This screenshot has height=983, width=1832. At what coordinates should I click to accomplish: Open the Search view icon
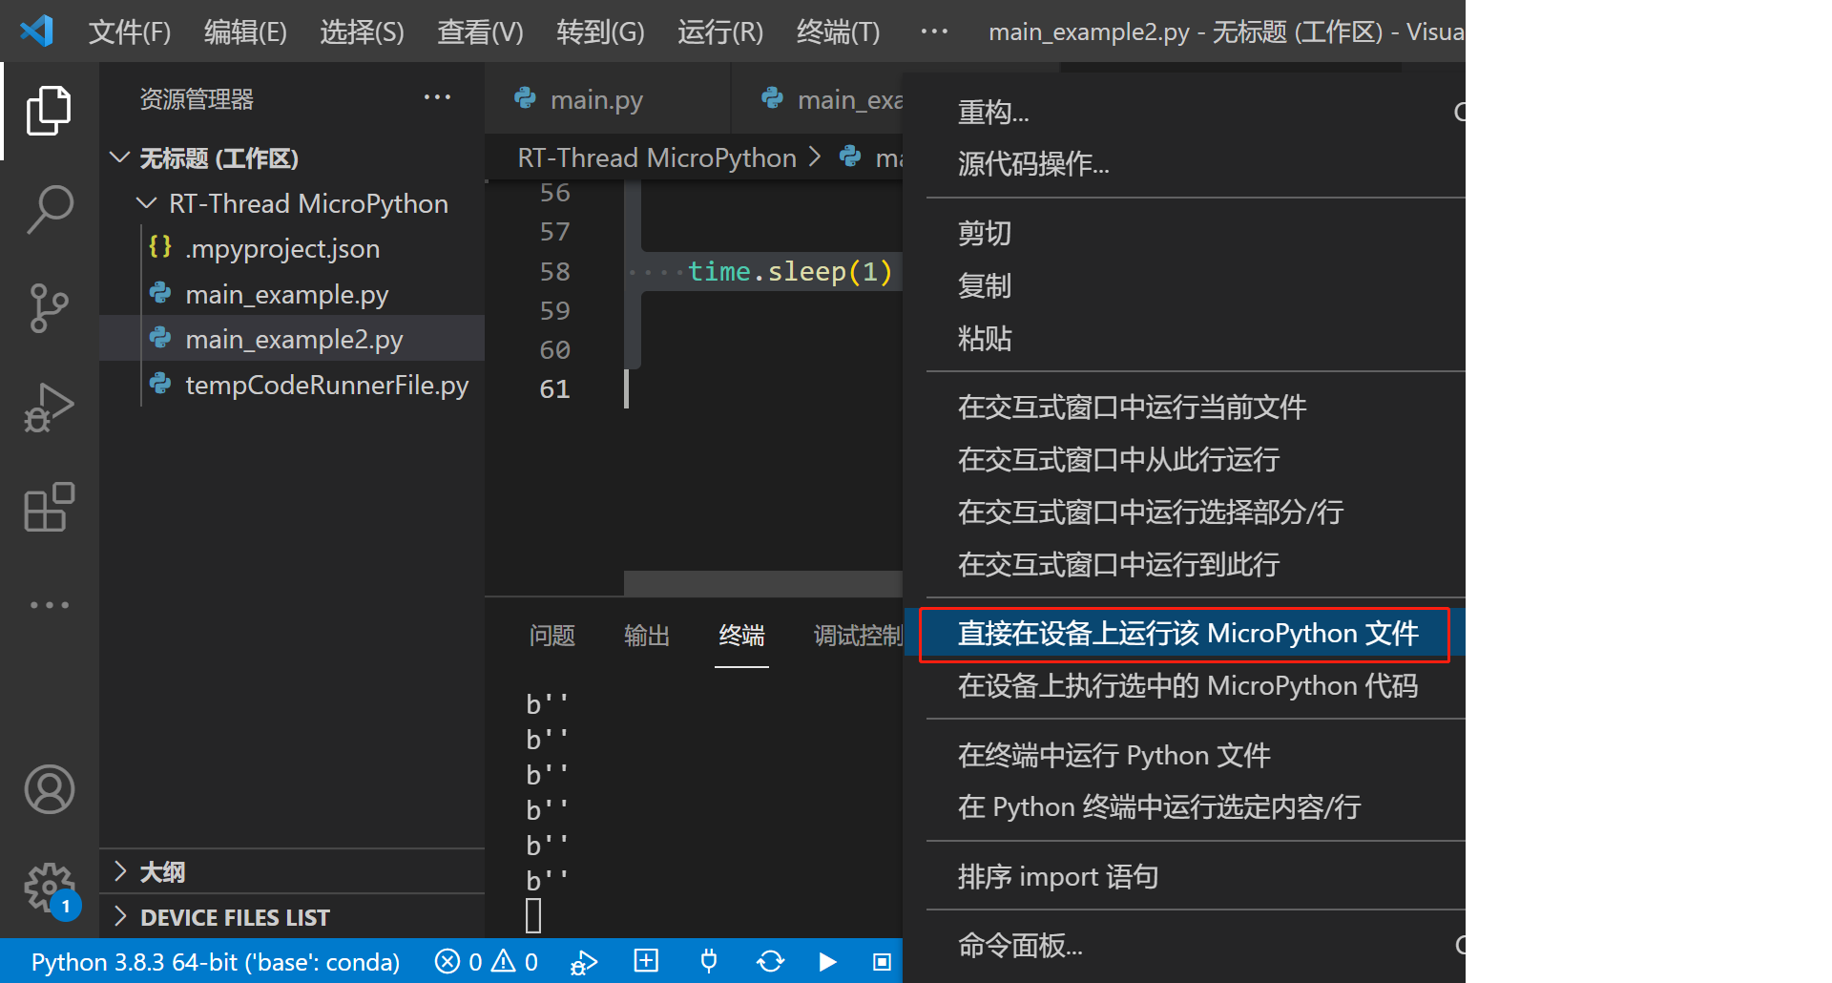point(49,209)
